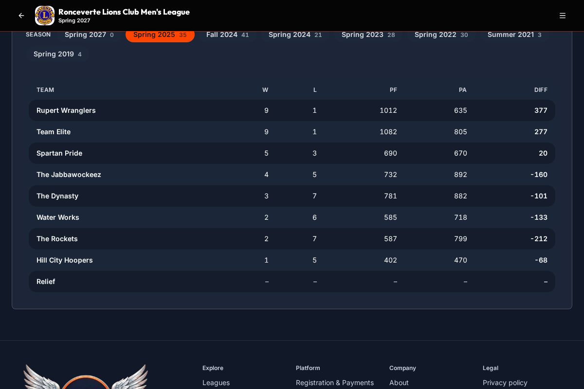The image size is (584, 389).
Task: Go back using the arrow icon
Action: coord(21,16)
